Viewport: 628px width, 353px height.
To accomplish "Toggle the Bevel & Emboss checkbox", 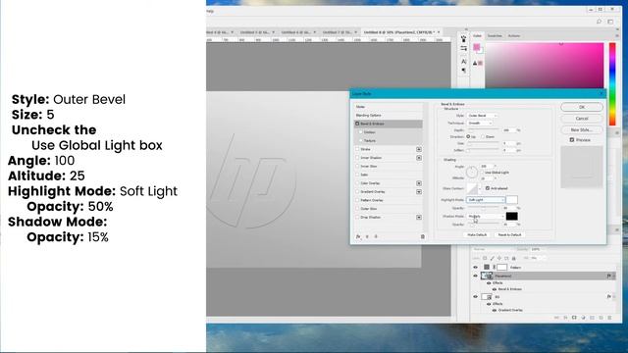I will tap(357, 124).
